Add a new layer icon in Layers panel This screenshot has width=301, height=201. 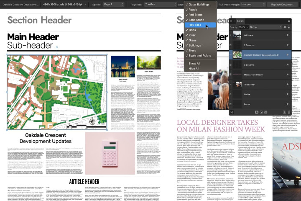[285, 112]
